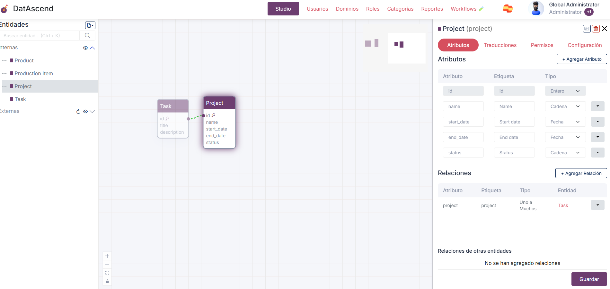
Task: Toggle visibility of Internas entities
Action: click(x=85, y=48)
